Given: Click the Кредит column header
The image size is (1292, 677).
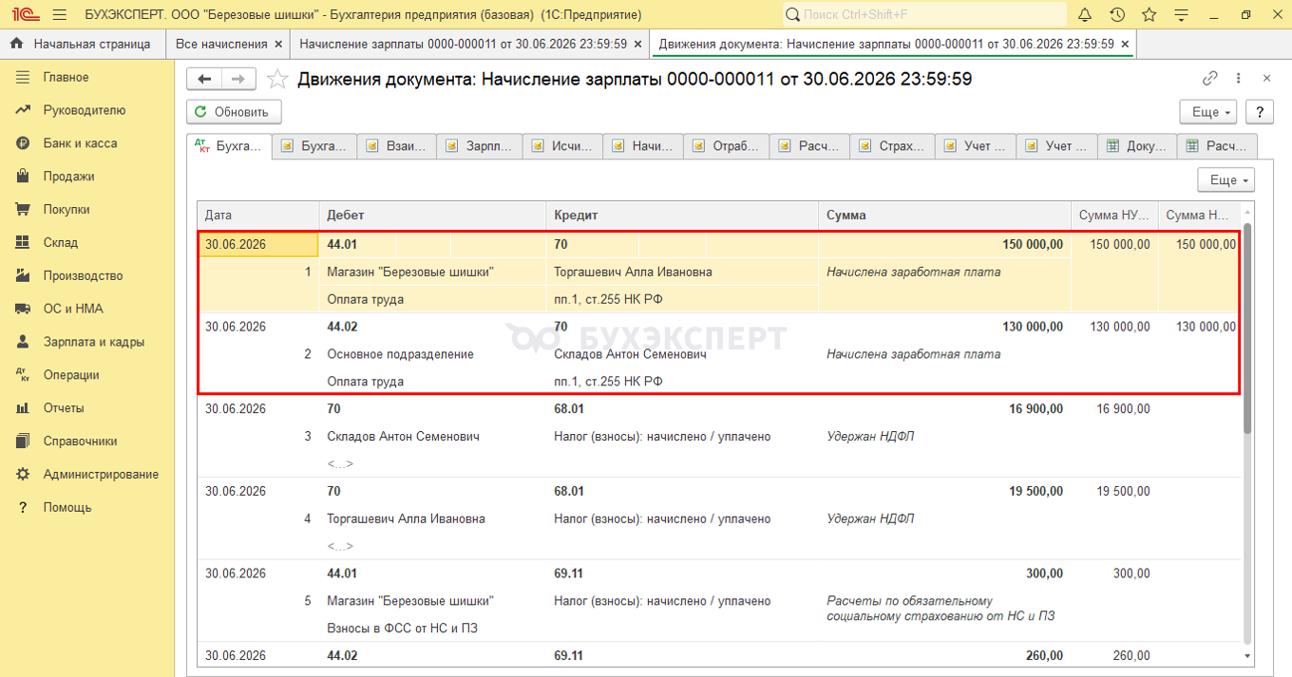Looking at the screenshot, I should [x=682, y=216].
